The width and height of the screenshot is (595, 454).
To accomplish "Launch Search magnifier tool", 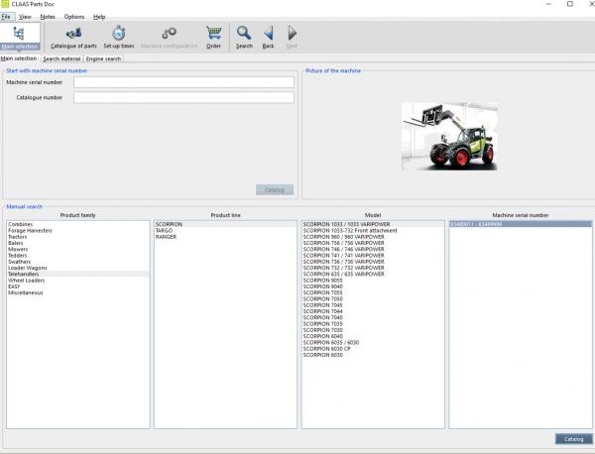I will coord(244,38).
